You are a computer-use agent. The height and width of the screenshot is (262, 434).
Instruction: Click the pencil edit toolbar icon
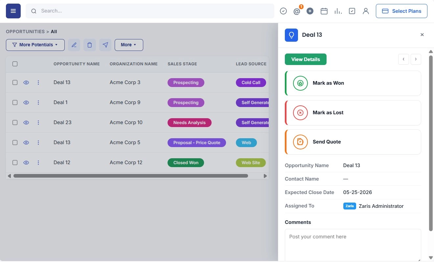[74, 45]
